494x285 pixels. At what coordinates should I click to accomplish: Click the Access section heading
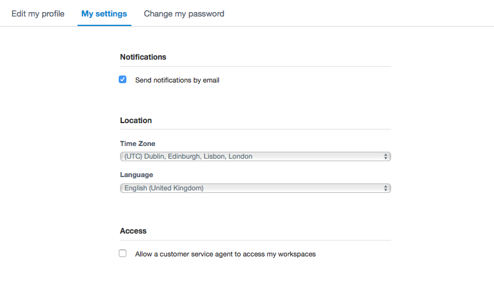click(133, 231)
